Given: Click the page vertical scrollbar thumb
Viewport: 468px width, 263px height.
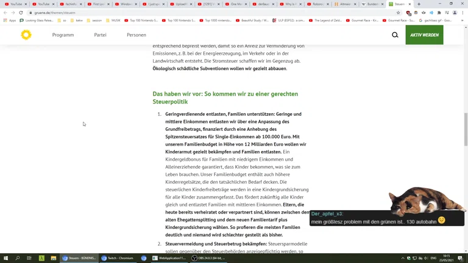Looking at the screenshot, I should click(x=466, y=129).
